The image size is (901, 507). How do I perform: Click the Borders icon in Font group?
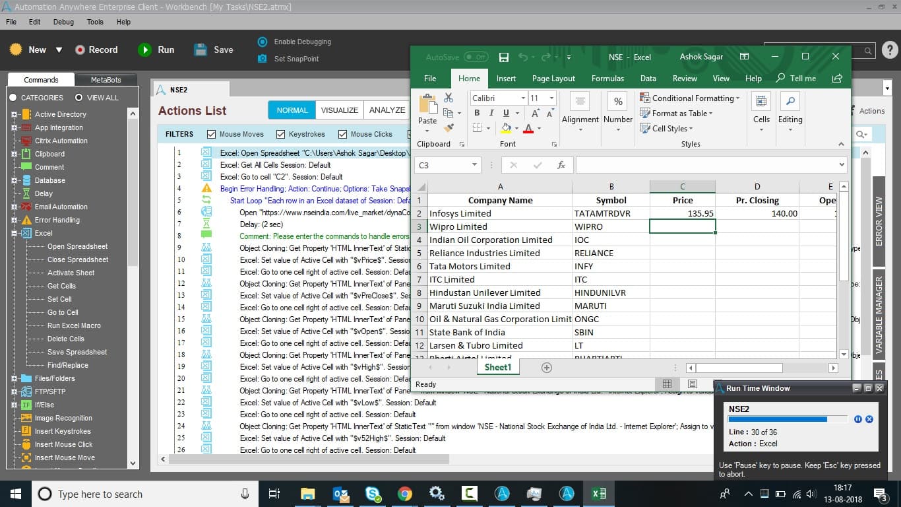[x=478, y=128]
